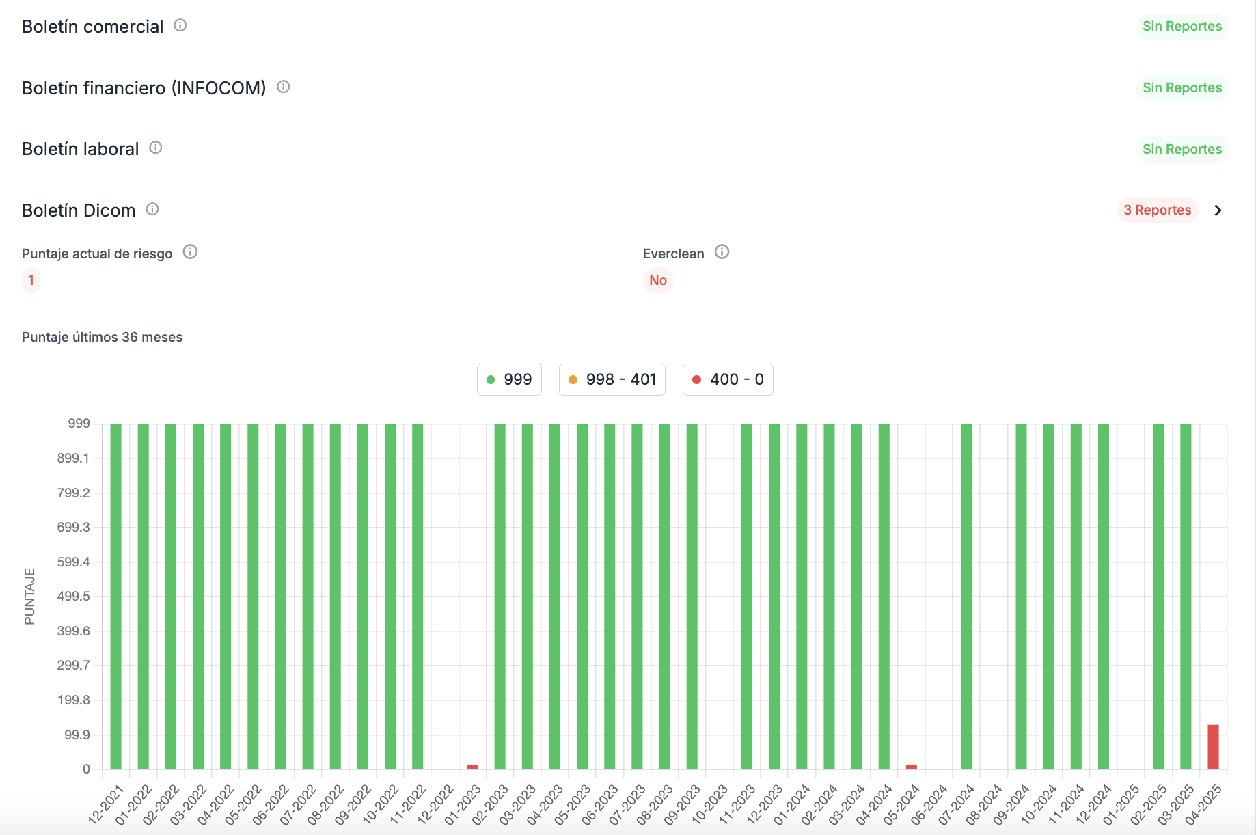This screenshot has width=1256, height=835.
Task: Open the 3 Reportes badge
Action: point(1158,210)
